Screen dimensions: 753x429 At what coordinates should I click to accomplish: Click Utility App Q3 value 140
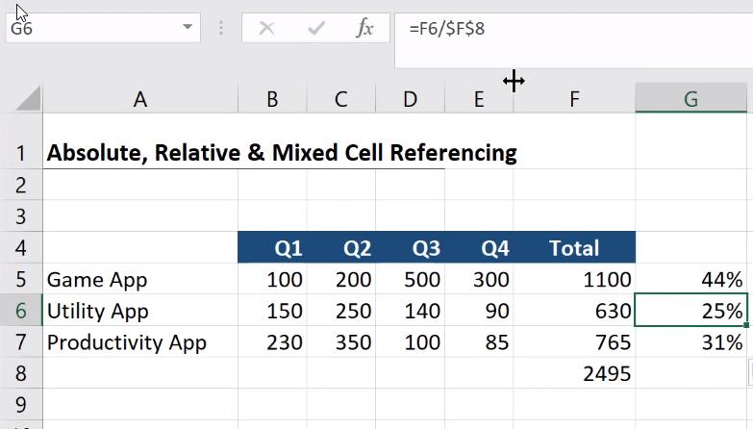410,311
